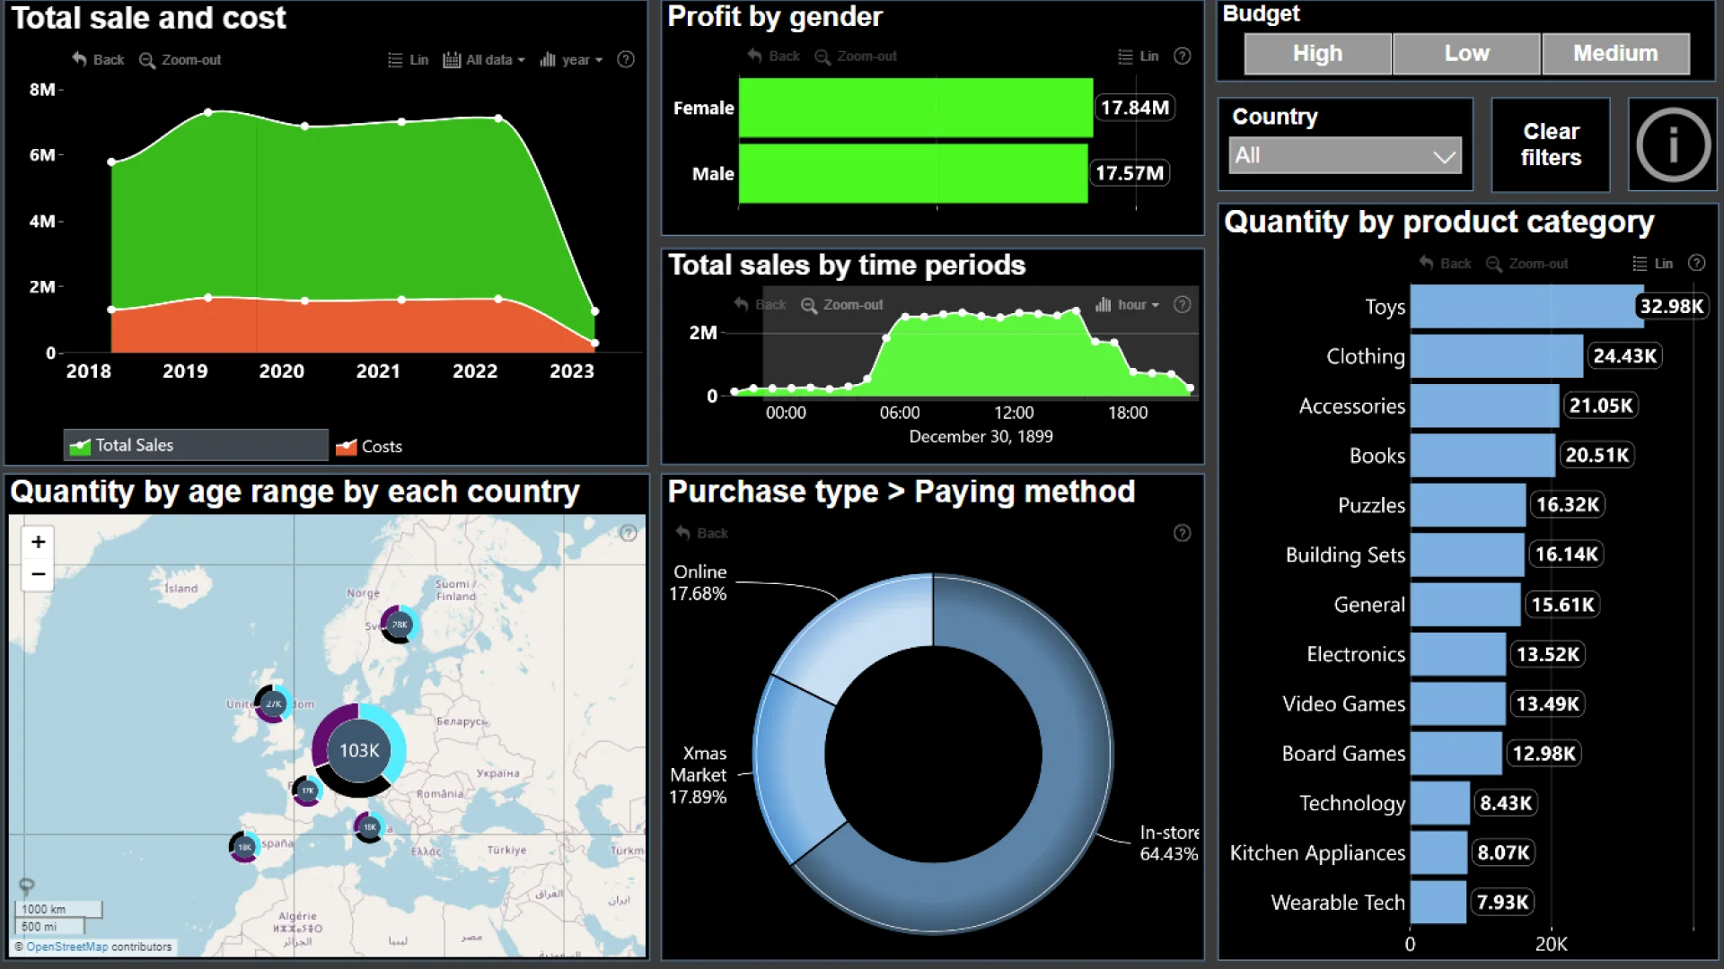The height and width of the screenshot is (969, 1724).
Task: Click the 103K map cluster donut
Action: coord(359,751)
